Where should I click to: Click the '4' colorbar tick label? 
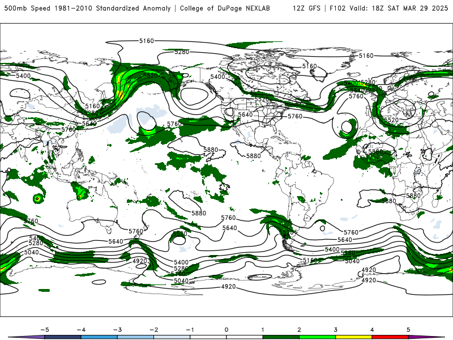click(x=372, y=330)
